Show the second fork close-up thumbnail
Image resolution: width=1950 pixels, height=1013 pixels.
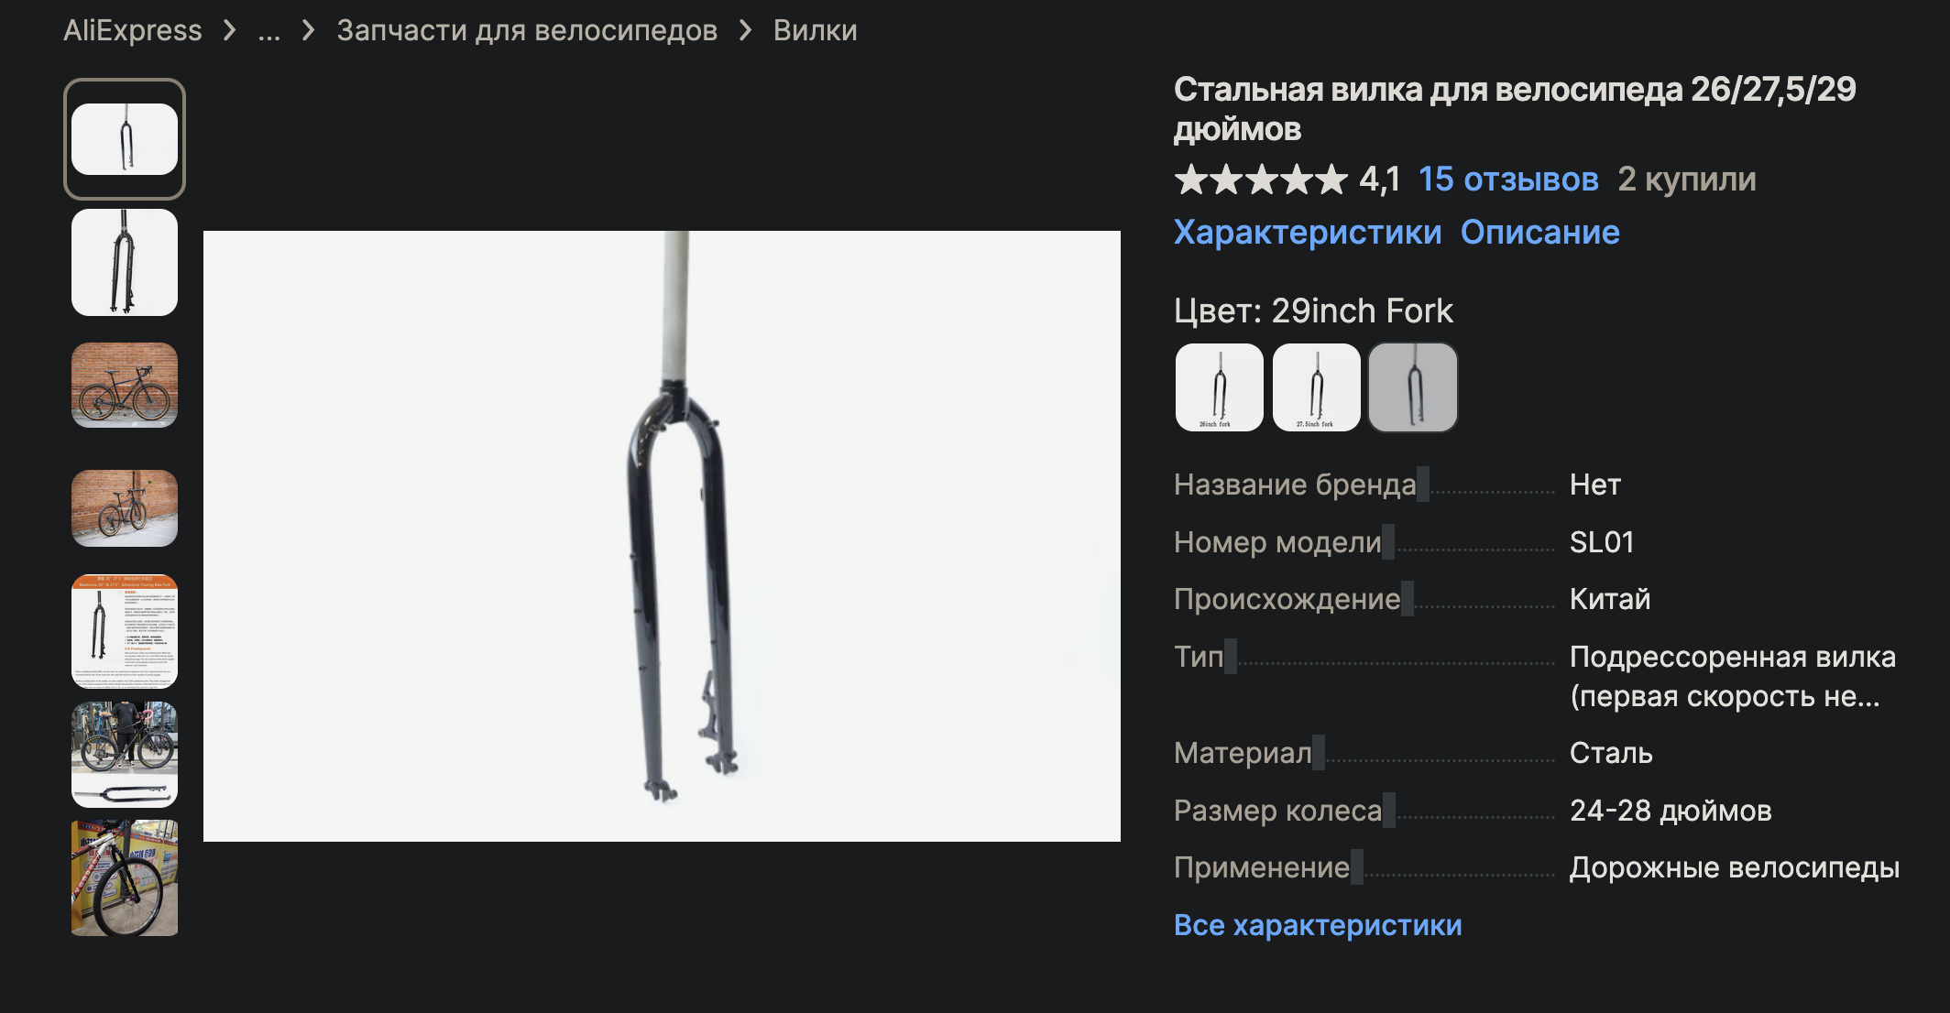pos(125,262)
